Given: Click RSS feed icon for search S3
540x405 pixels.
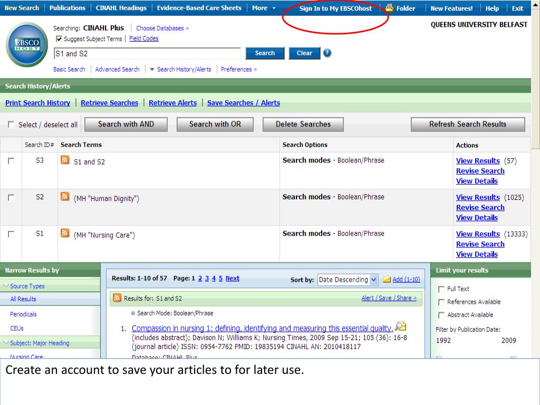Looking at the screenshot, I should (x=65, y=160).
